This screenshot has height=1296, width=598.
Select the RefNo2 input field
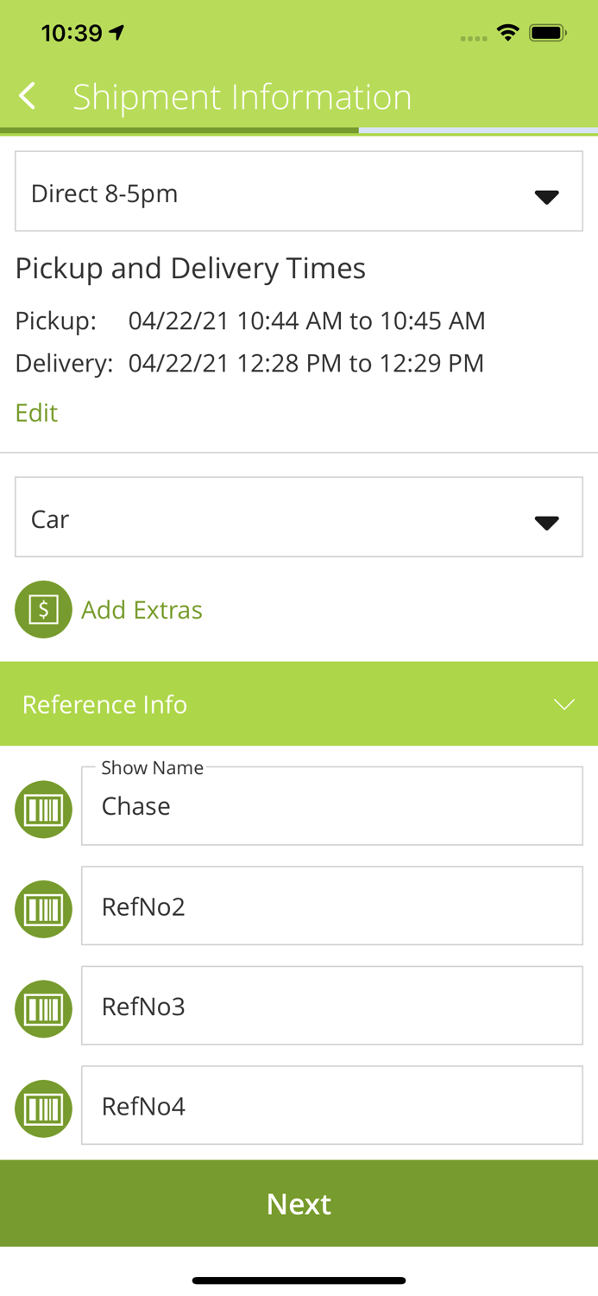click(332, 906)
